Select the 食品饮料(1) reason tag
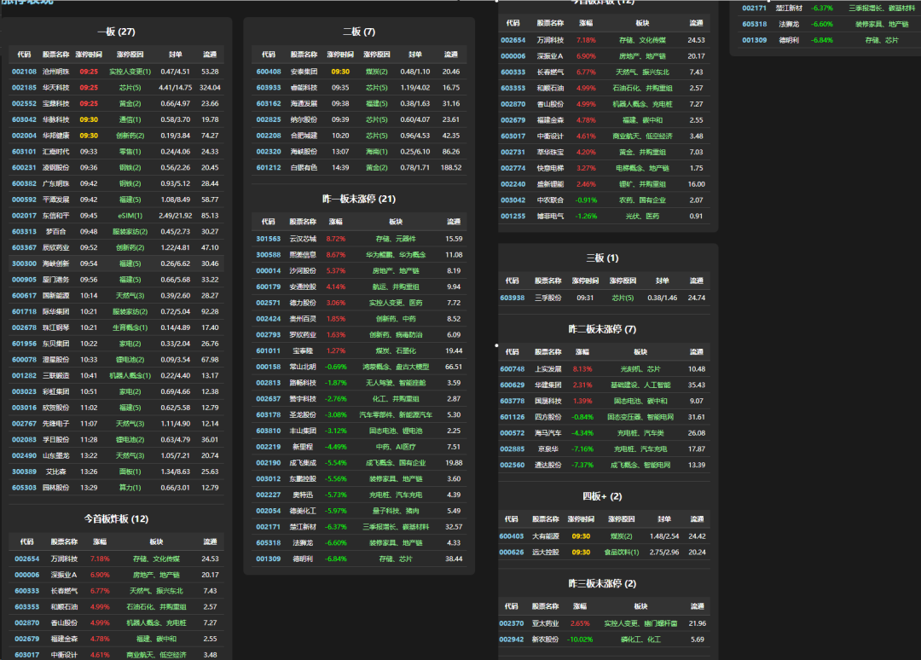Image resolution: width=921 pixels, height=660 pixels. click(x=622, y=552)
